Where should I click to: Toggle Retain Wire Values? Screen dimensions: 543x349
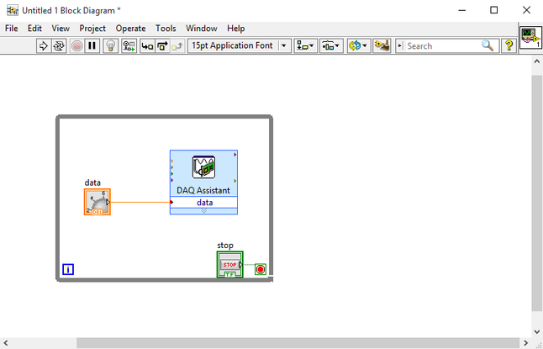point(129,45)
